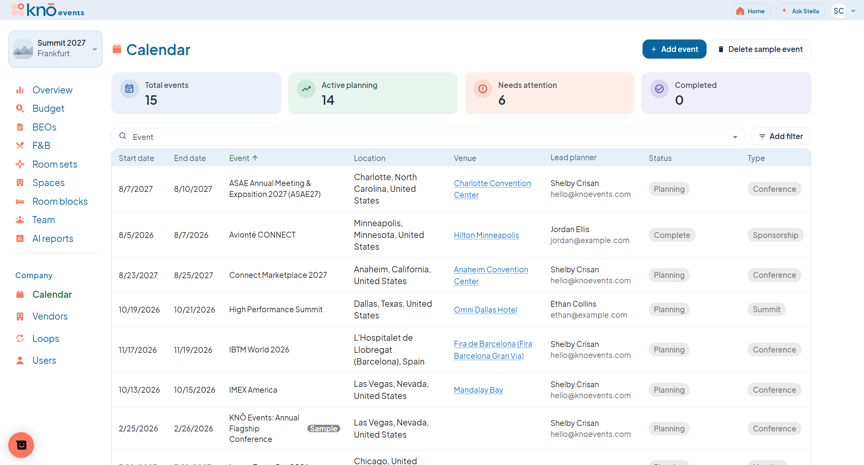Open the Room sets page
This screenshot has height=465, width=864.
coord(55,165)
